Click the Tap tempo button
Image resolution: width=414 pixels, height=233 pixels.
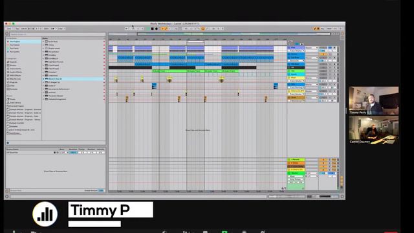click(17, 28)
